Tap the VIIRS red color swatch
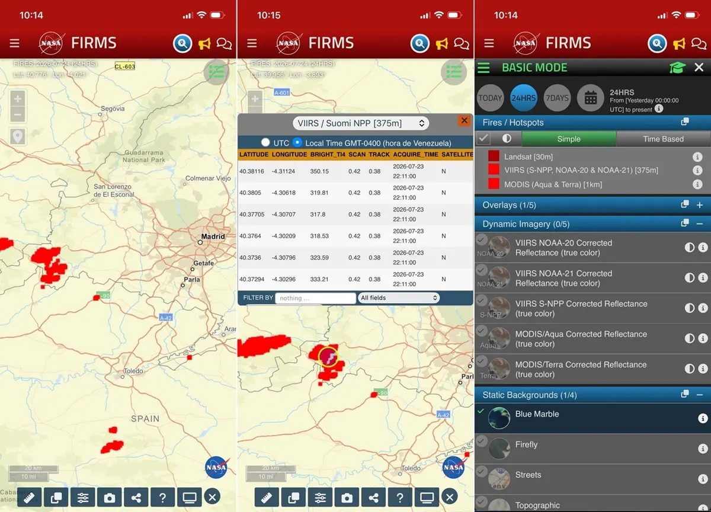The height and width of the screenshot is (512, 711). (x=494, y=170)
